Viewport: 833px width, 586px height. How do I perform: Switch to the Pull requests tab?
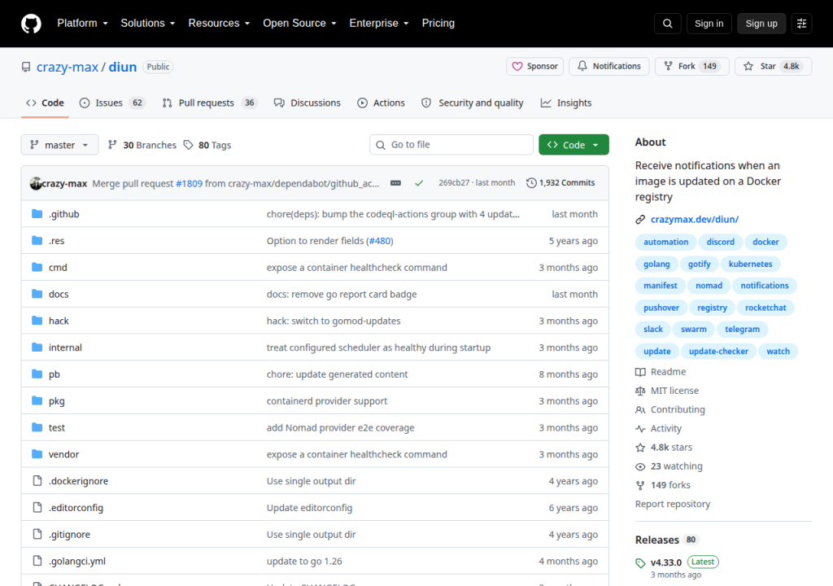[209, 103]
